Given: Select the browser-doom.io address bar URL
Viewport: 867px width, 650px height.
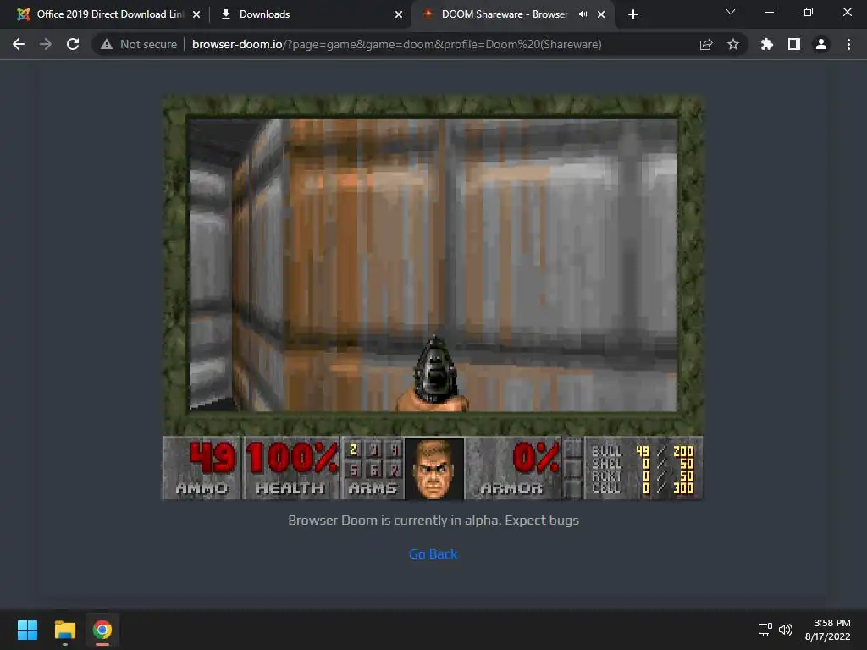Looking at the screenshot, I should [396, 44].
